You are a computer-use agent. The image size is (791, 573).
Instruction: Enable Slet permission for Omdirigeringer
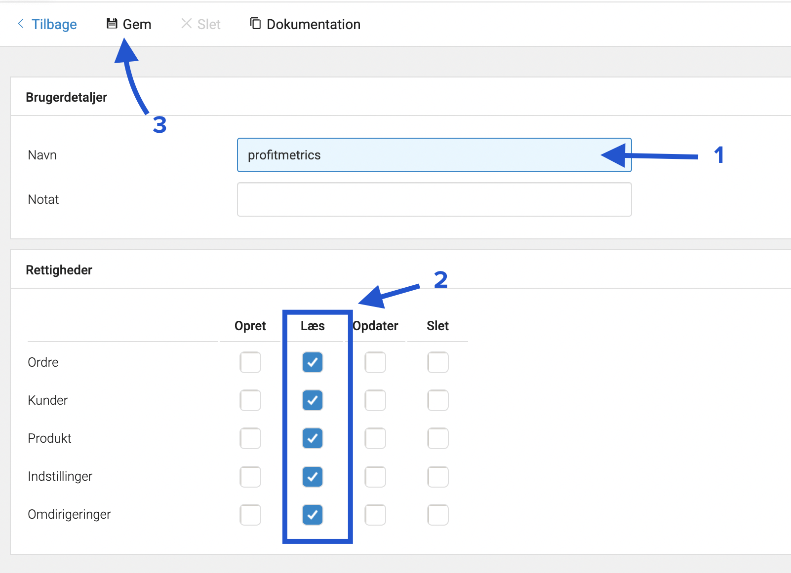[x=438, y=515]
